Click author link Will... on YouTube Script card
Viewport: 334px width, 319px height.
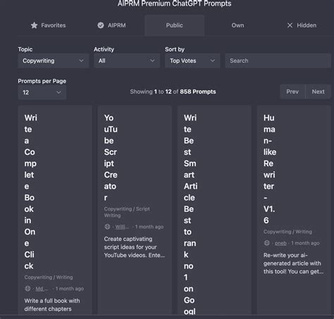point(122,227)
